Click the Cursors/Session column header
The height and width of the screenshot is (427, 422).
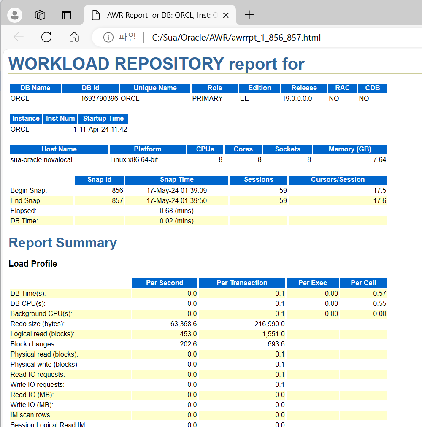338,180
